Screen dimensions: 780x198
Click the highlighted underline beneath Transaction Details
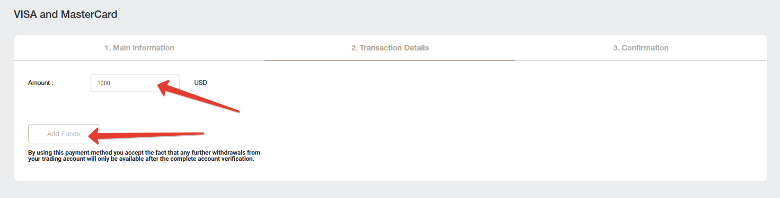[390, 60]
